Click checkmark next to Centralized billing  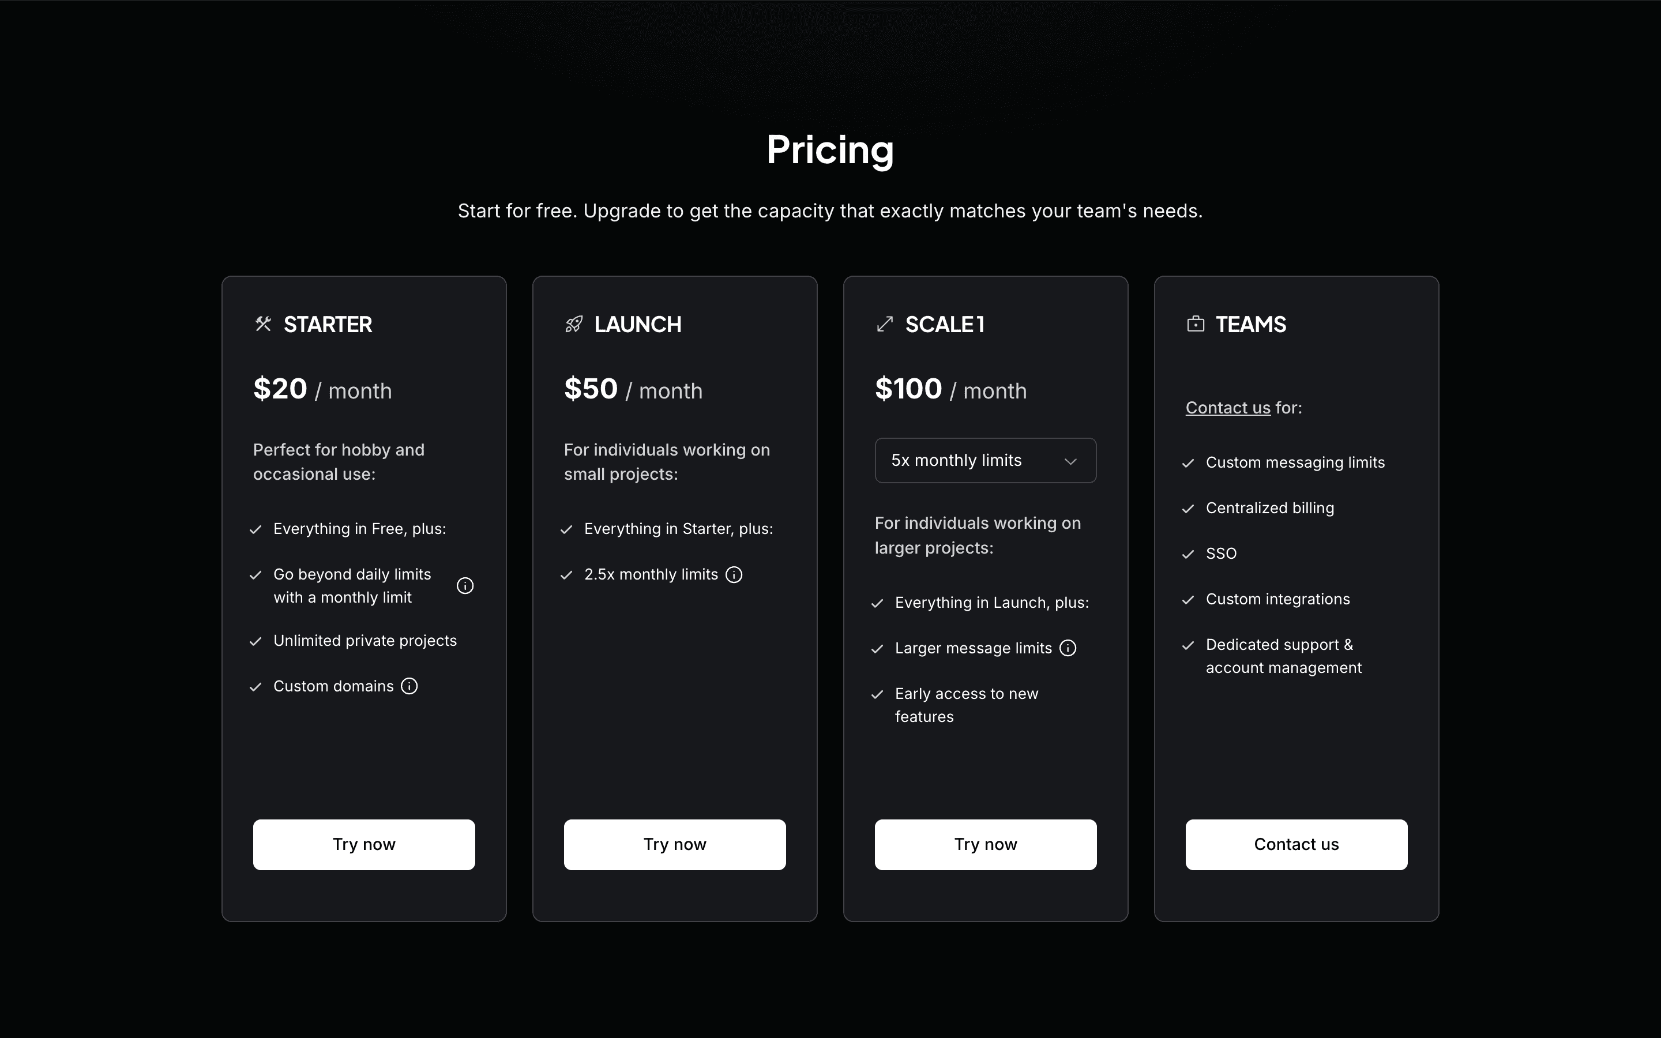click(1188, 509)
